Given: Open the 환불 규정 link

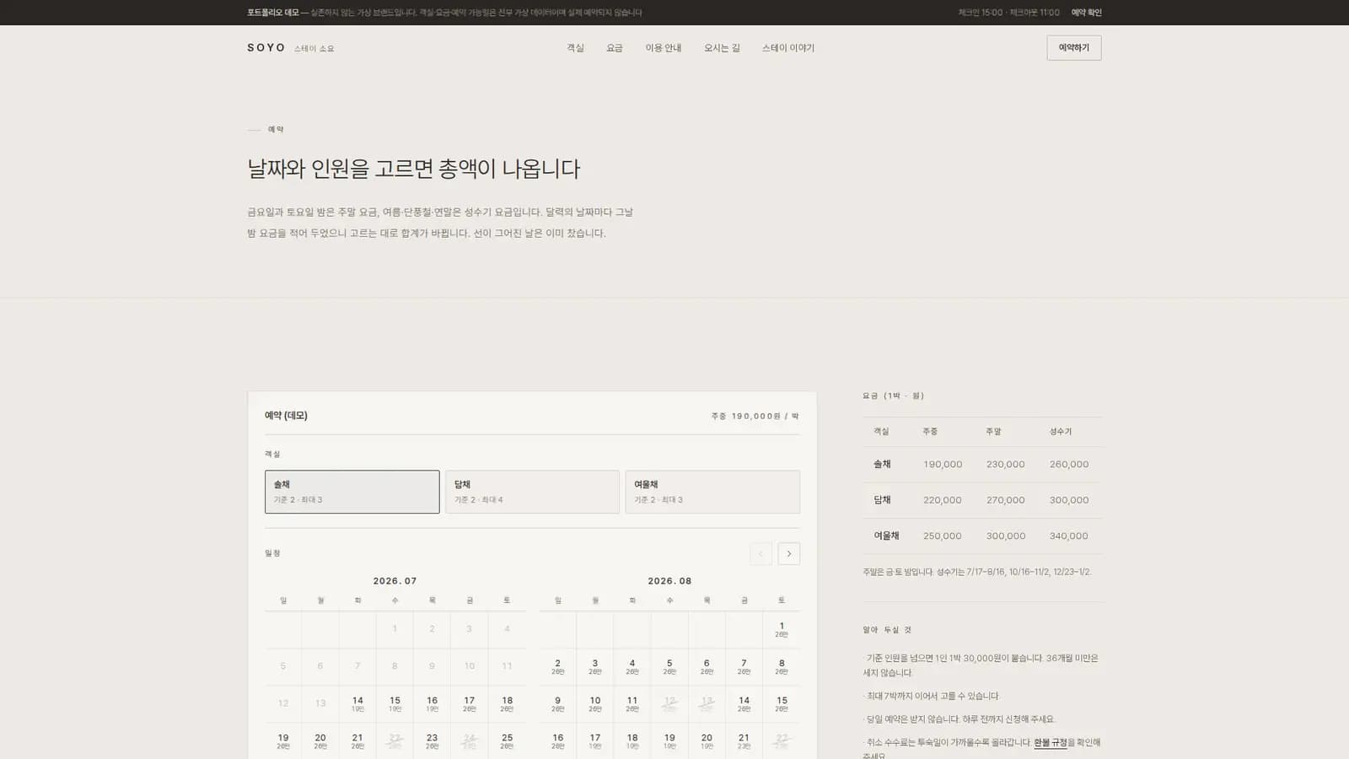Looking at the screenshot, I should point(1051,742).
